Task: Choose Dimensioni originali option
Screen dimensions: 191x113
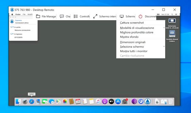Action: (141, 42)
